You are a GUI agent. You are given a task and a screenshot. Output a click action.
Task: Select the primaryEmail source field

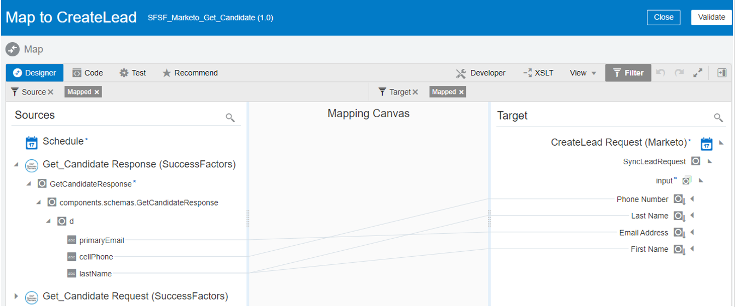tap(102, 240)
